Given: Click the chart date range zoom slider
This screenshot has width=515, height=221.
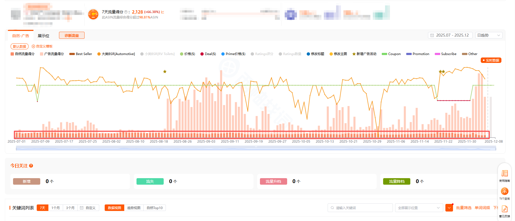Looking at the screenshot, I should point(256,148).
